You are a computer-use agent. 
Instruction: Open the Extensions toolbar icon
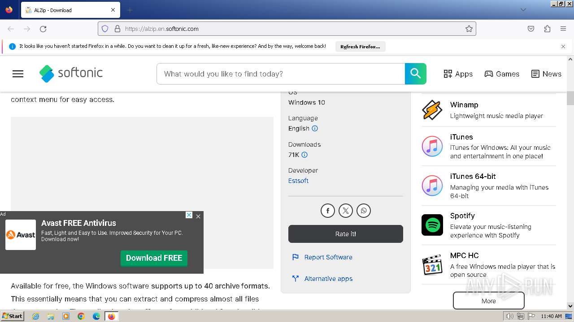tap(547, 29)
